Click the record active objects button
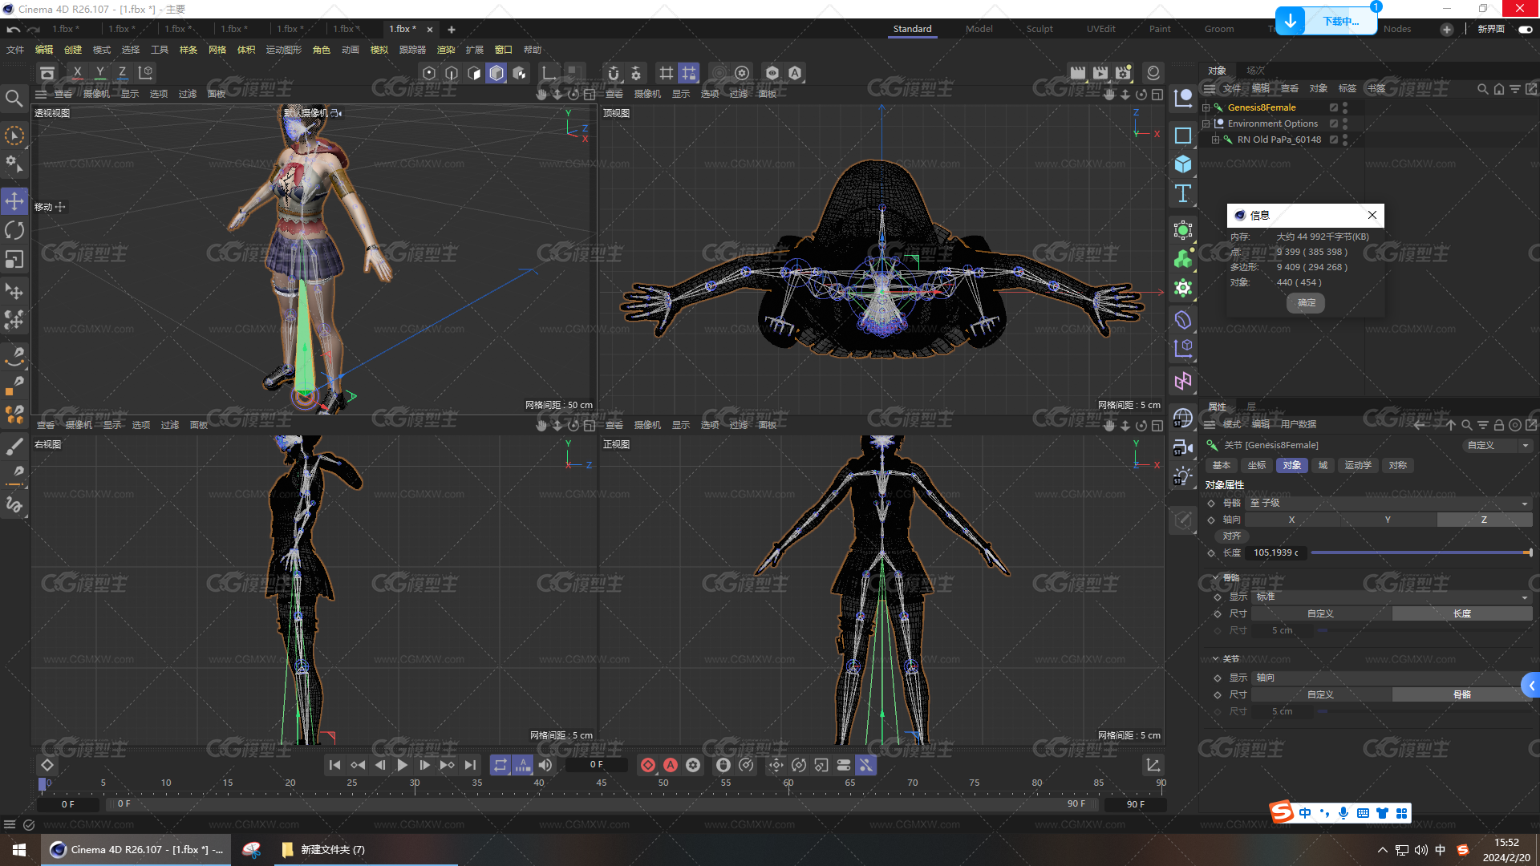Image resolution: width=1540 pixels, height=866 pixels. [x=648, y=765]
